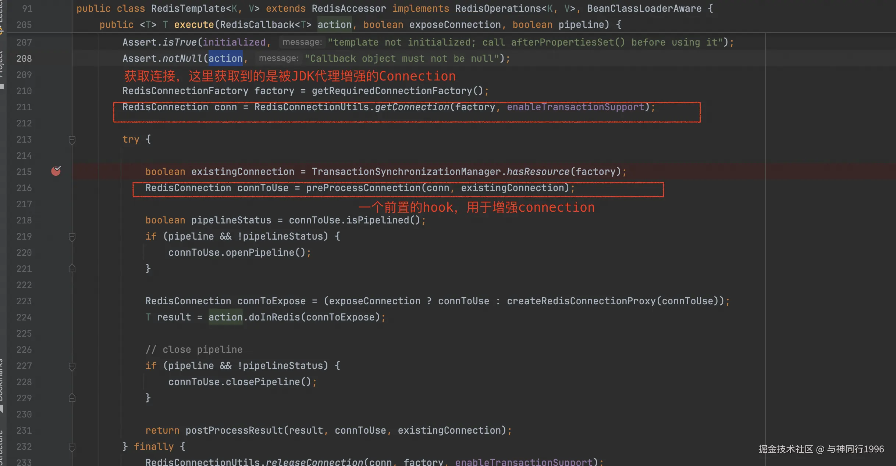The width and height of the screenshot is (896, 466).
Task: Collapse the finally block at line 232
Action: pos(72,447)
